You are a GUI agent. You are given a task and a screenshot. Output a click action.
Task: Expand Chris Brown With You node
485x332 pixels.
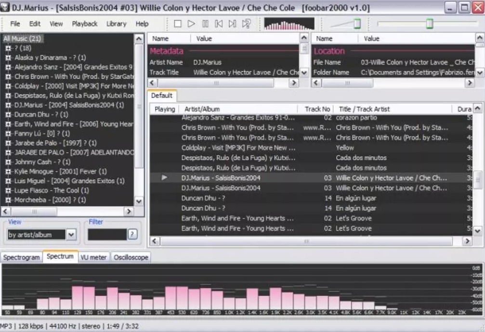(x=8, y=76)
